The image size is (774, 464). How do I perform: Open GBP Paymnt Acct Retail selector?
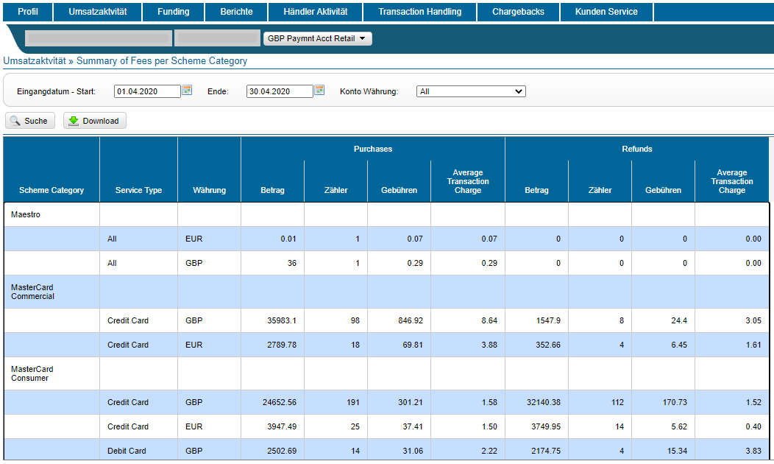pyautogui.click(x=317, y=38)
